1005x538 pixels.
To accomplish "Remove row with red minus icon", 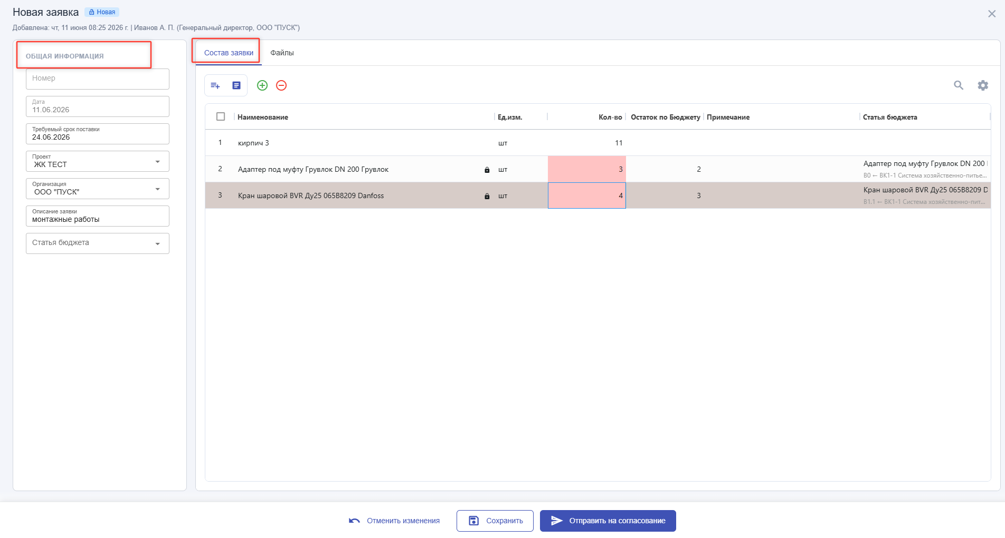I will click(x=281, y=85).
